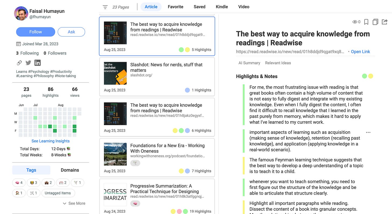Switch to the Article tab
This screenshot has width=392, height=214.
coord(151,7)
